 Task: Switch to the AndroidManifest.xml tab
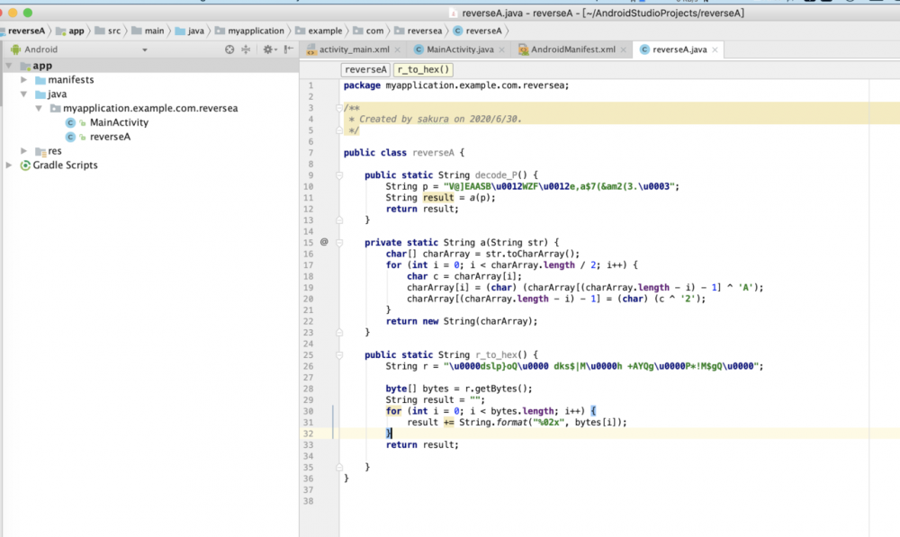tap(572, 49)
